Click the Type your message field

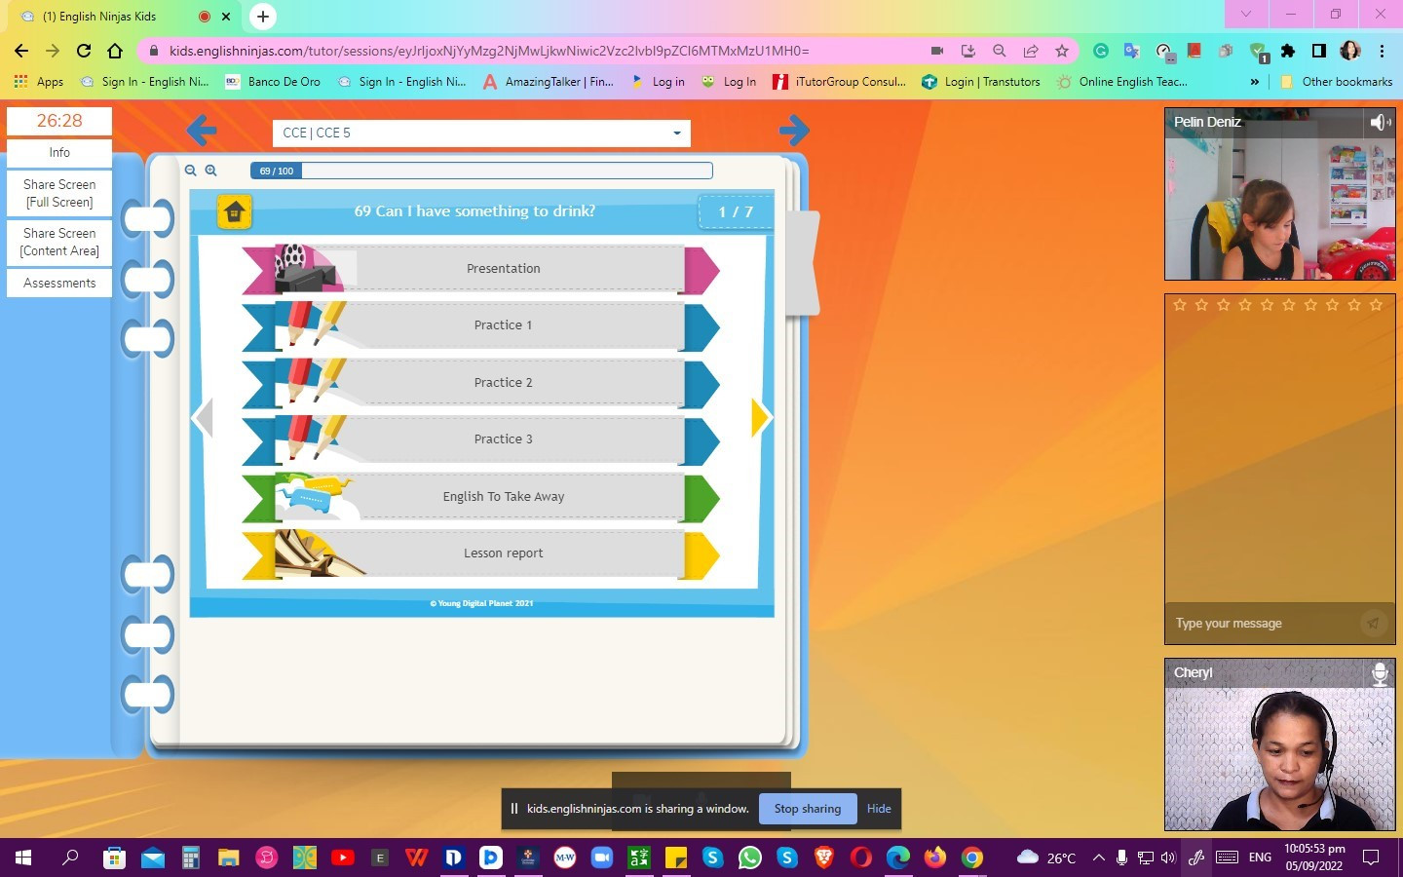click(x=1262, y=624)
